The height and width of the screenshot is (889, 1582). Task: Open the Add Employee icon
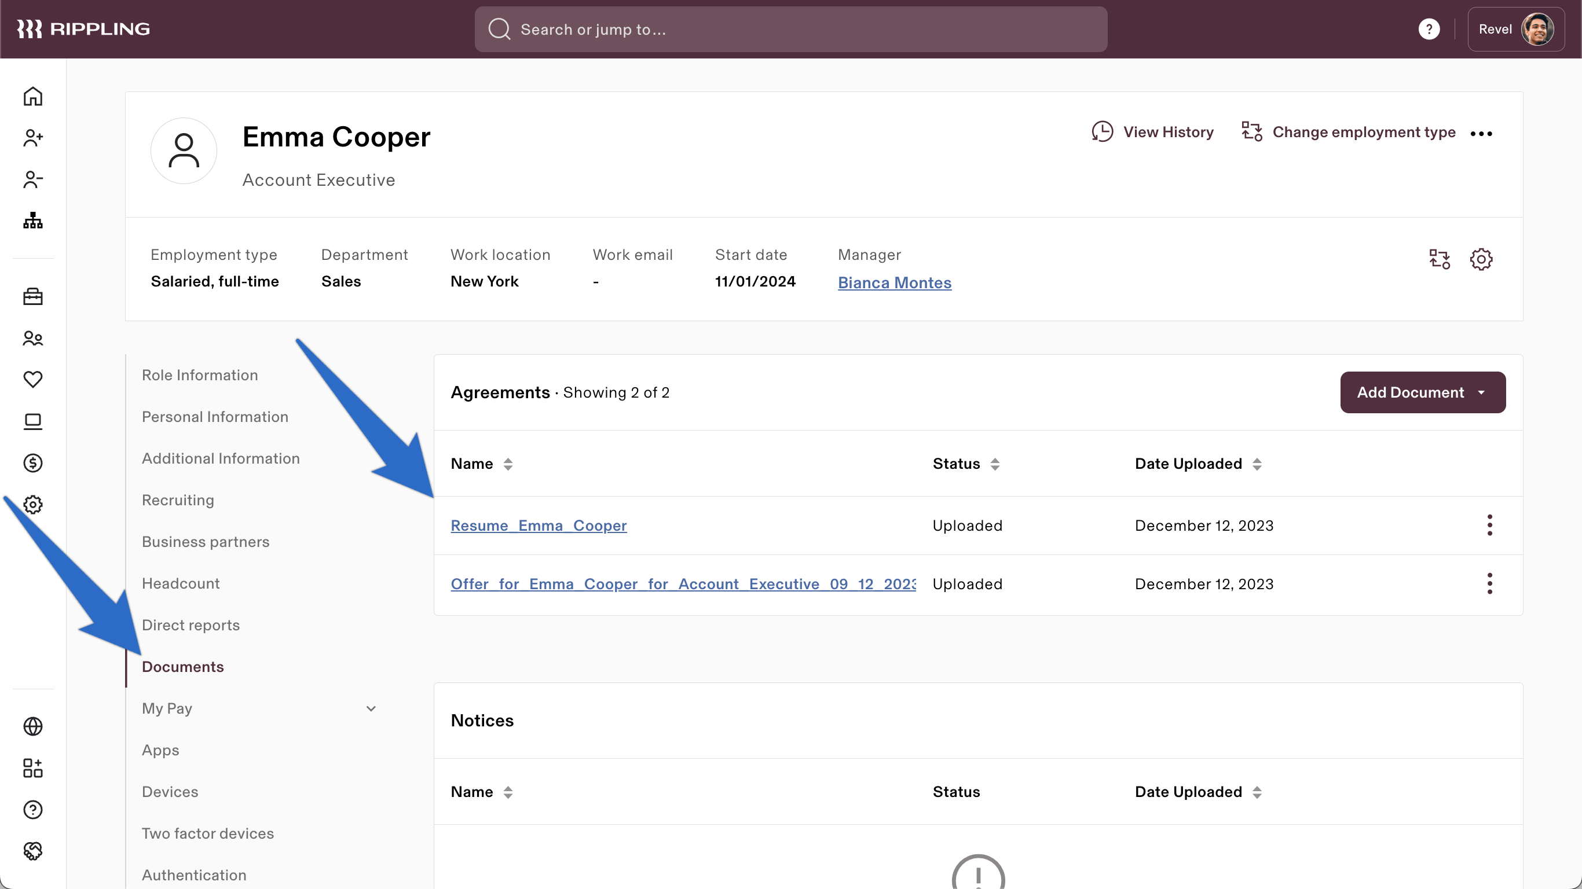click(x=32, y=138)
